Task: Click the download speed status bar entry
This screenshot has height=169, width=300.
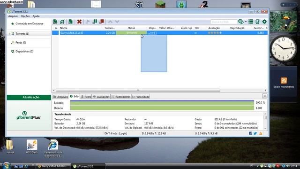Action: point(154,133)
